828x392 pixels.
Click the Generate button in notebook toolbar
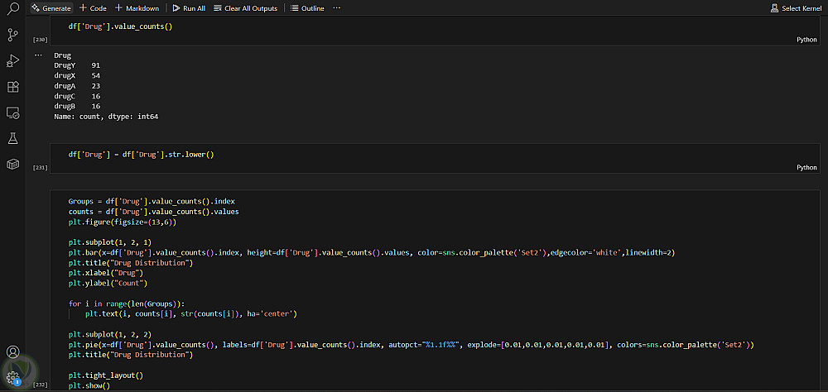coord(51,8)
